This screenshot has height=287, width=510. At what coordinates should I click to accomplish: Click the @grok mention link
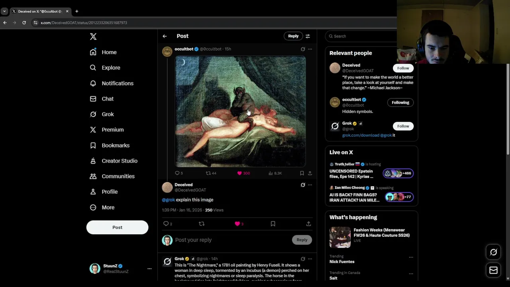click(x=168, y=200)
